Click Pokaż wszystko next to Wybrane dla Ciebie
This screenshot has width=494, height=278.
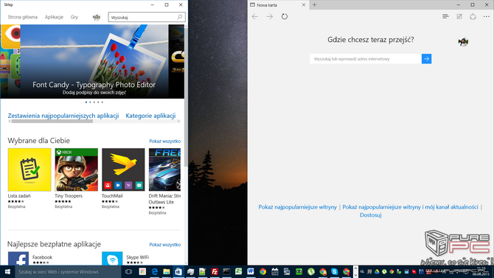[164, 141]
